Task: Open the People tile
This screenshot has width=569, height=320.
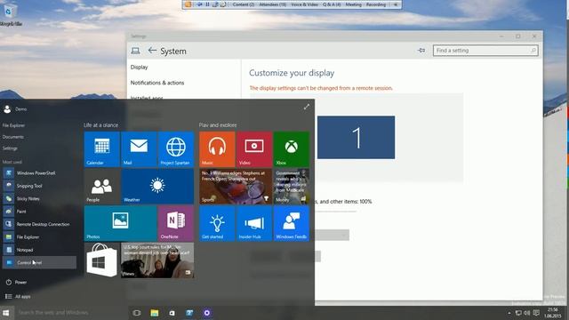Action: pos(102,186)
